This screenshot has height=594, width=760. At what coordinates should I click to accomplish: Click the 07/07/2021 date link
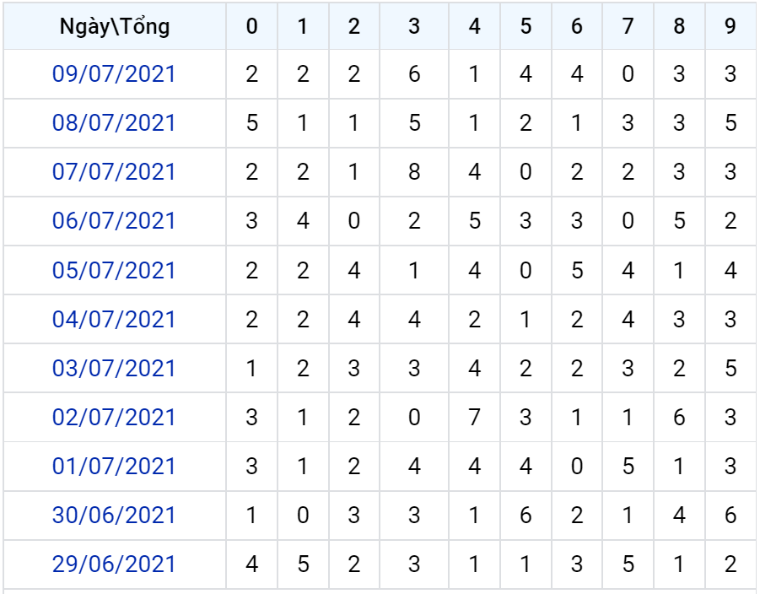click(x=114, y=172)
